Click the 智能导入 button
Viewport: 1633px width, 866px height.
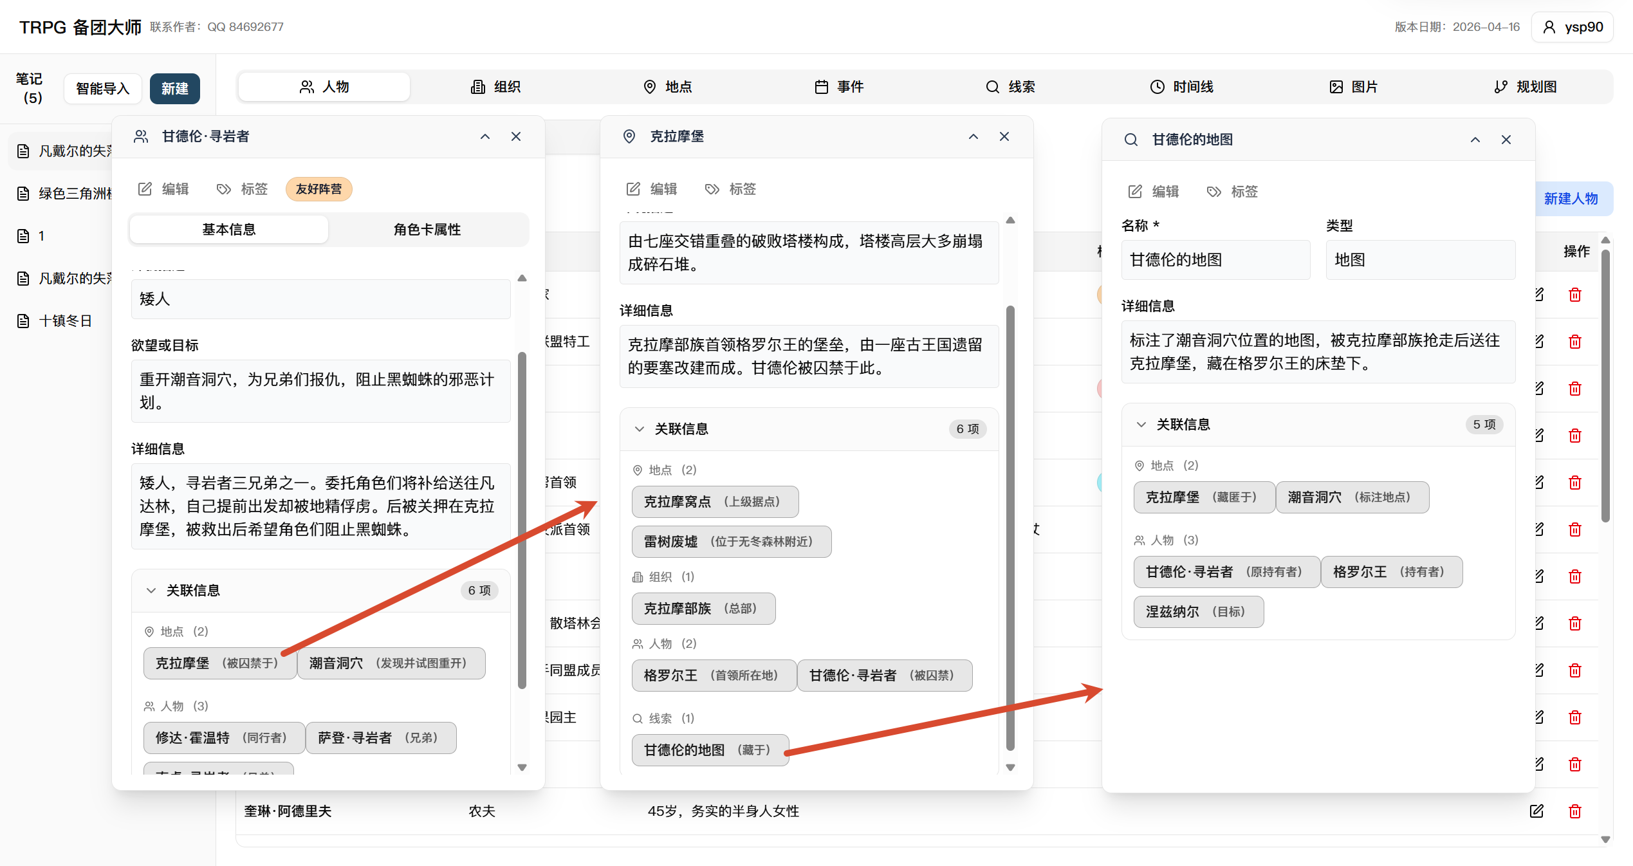pos(103,89)
